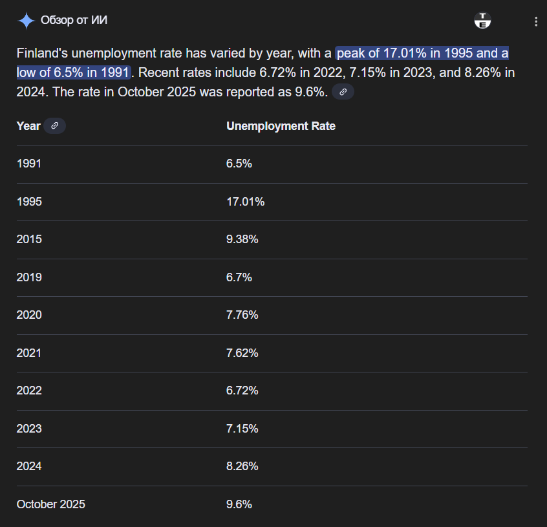
Task: Click the AI overview sparkle icon
Action: coord(26,21)
